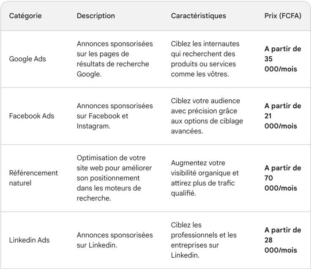Select the 28 000/mois price

(282, 240)
